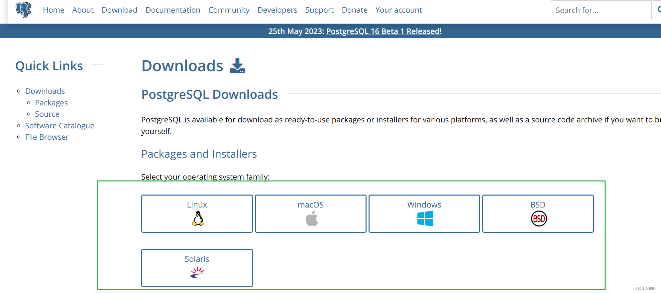Open File Browser quick link
Screen dimensions: 661x293
point(47,137)
